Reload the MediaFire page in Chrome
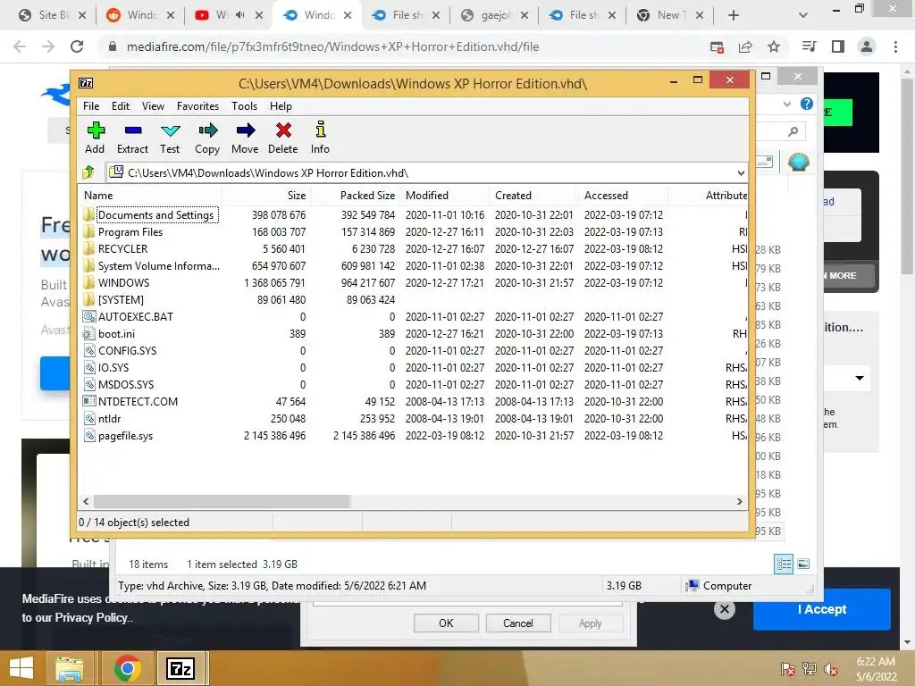 (x=77, y=46)
